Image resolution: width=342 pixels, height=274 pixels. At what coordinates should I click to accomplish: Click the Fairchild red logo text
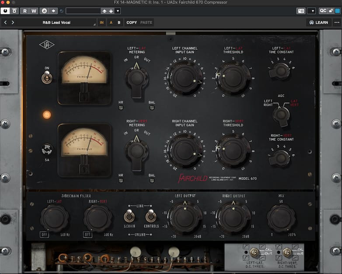[x=193, y=178]
